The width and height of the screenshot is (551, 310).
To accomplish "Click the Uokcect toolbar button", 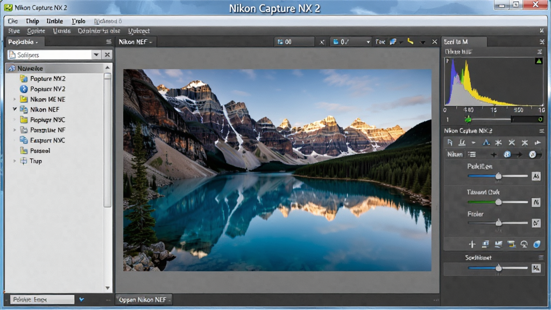I will coord(139,31).
